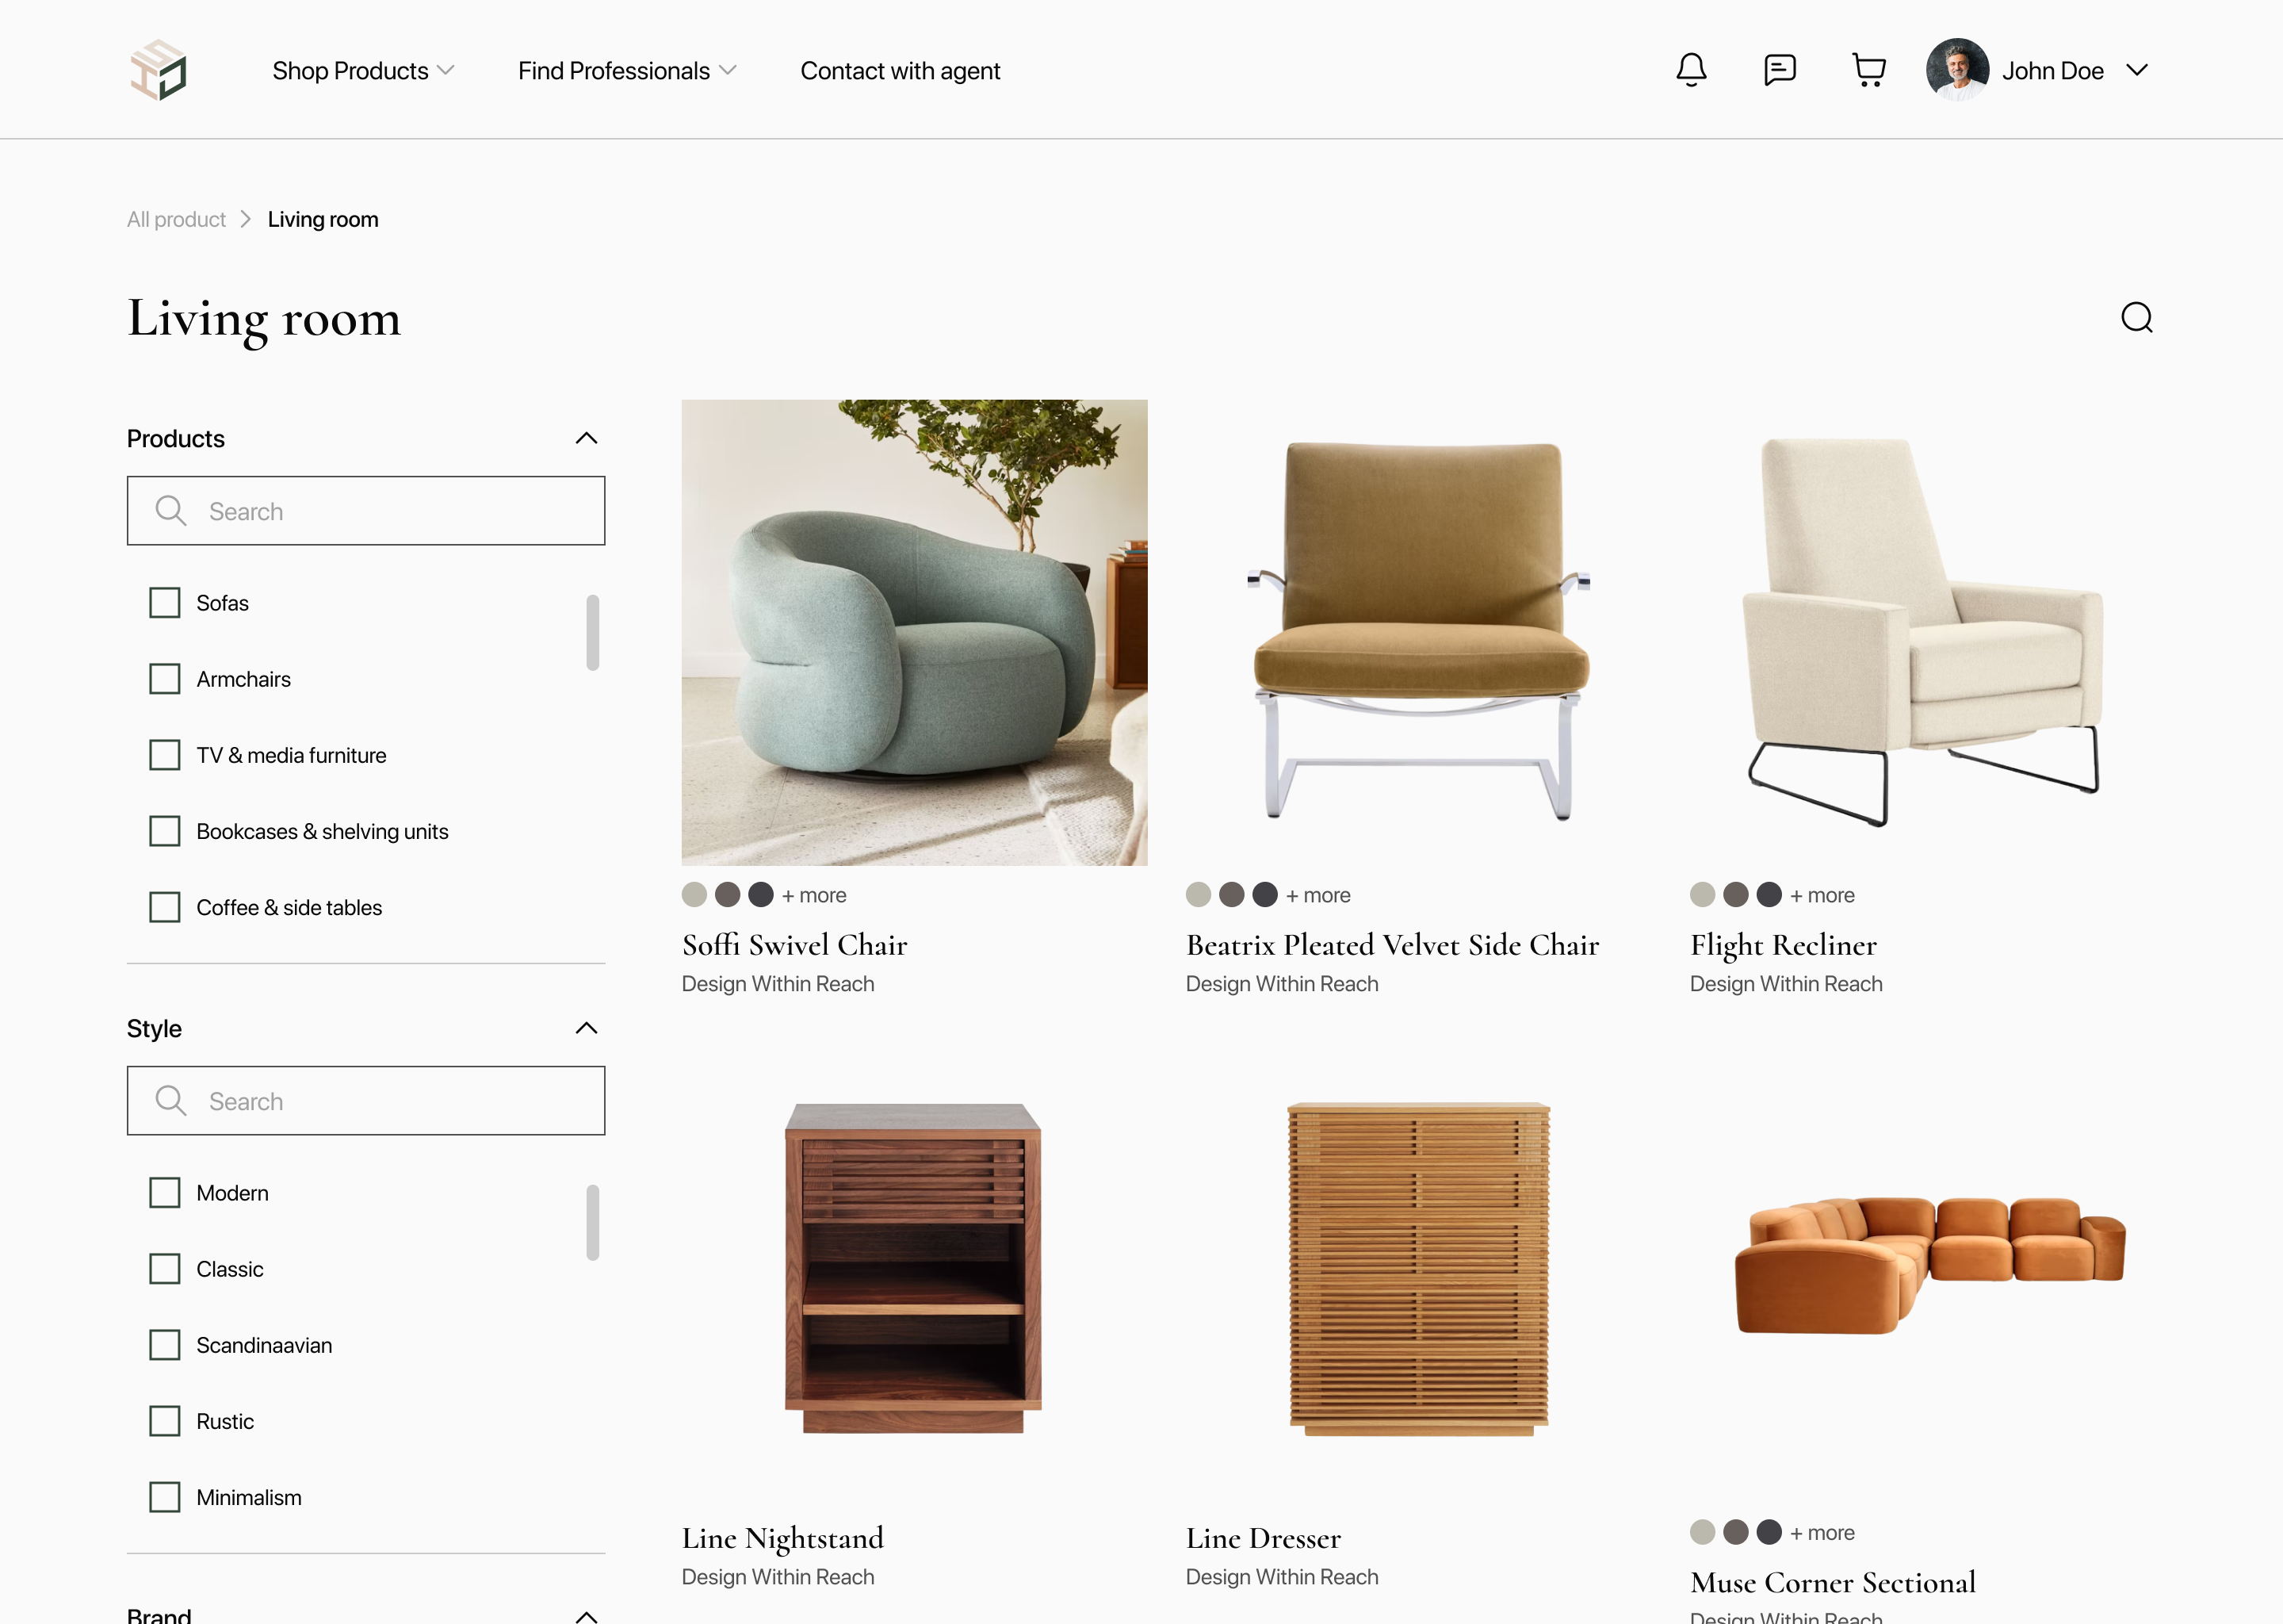Collapse the Style filter section
This screenshot has width=2283, height=1624.
point(587,1028)
